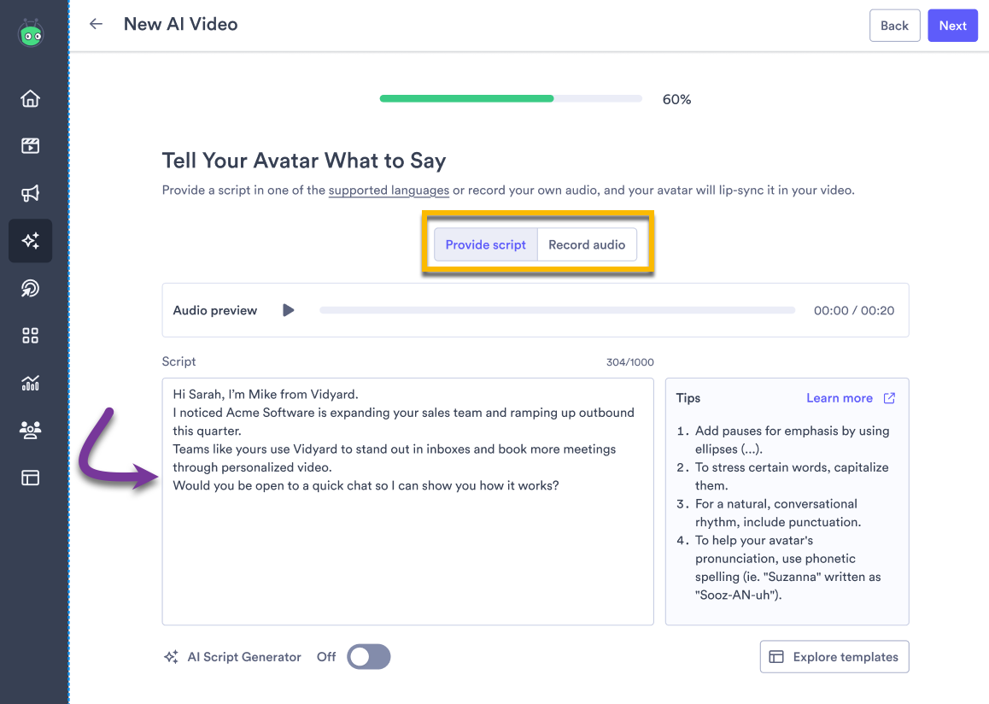Switch to the Record audio tab
989x704 pixels.
[587, 244]
